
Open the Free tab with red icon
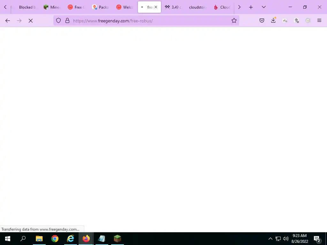pyautogui.click(x=76, y=7)
